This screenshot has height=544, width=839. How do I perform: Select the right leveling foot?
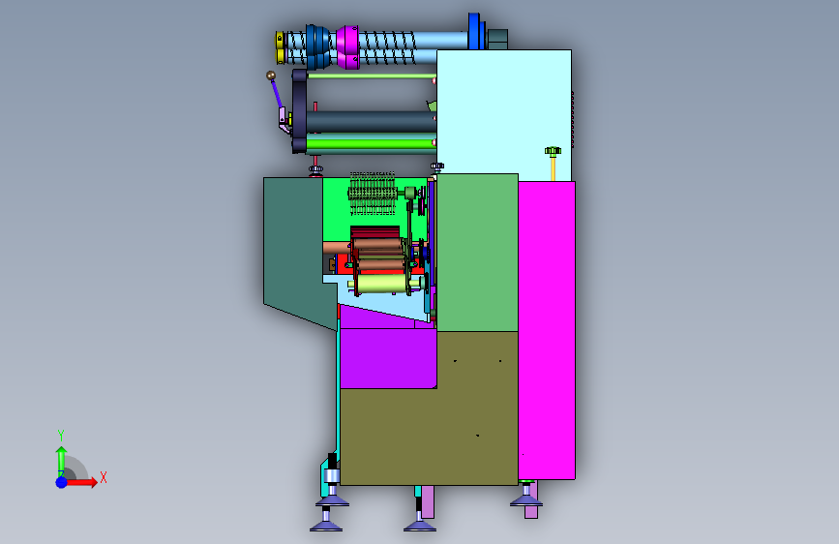pos(526,496)
